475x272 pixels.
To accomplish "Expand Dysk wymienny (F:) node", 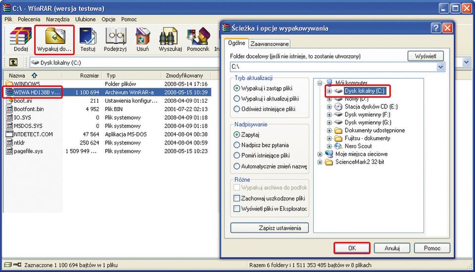I will coord(330,115).
